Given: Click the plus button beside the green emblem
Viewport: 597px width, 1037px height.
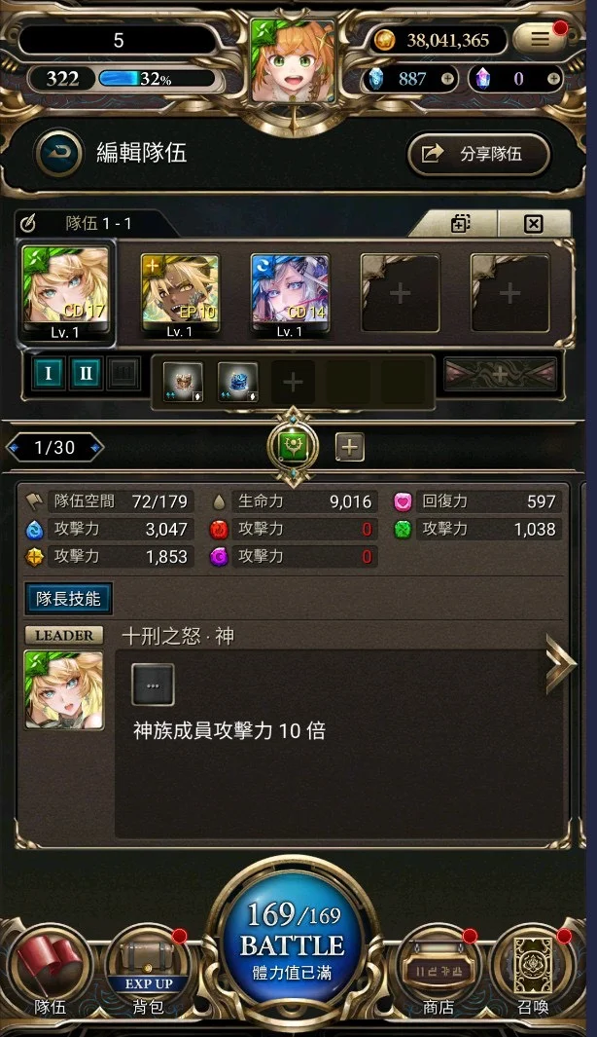Looking at the screenshot, I should pos(349,448).
